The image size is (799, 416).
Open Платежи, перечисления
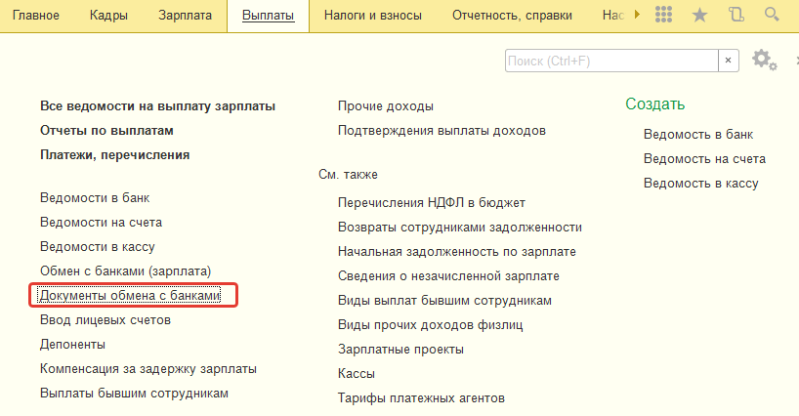pos(114,155)
